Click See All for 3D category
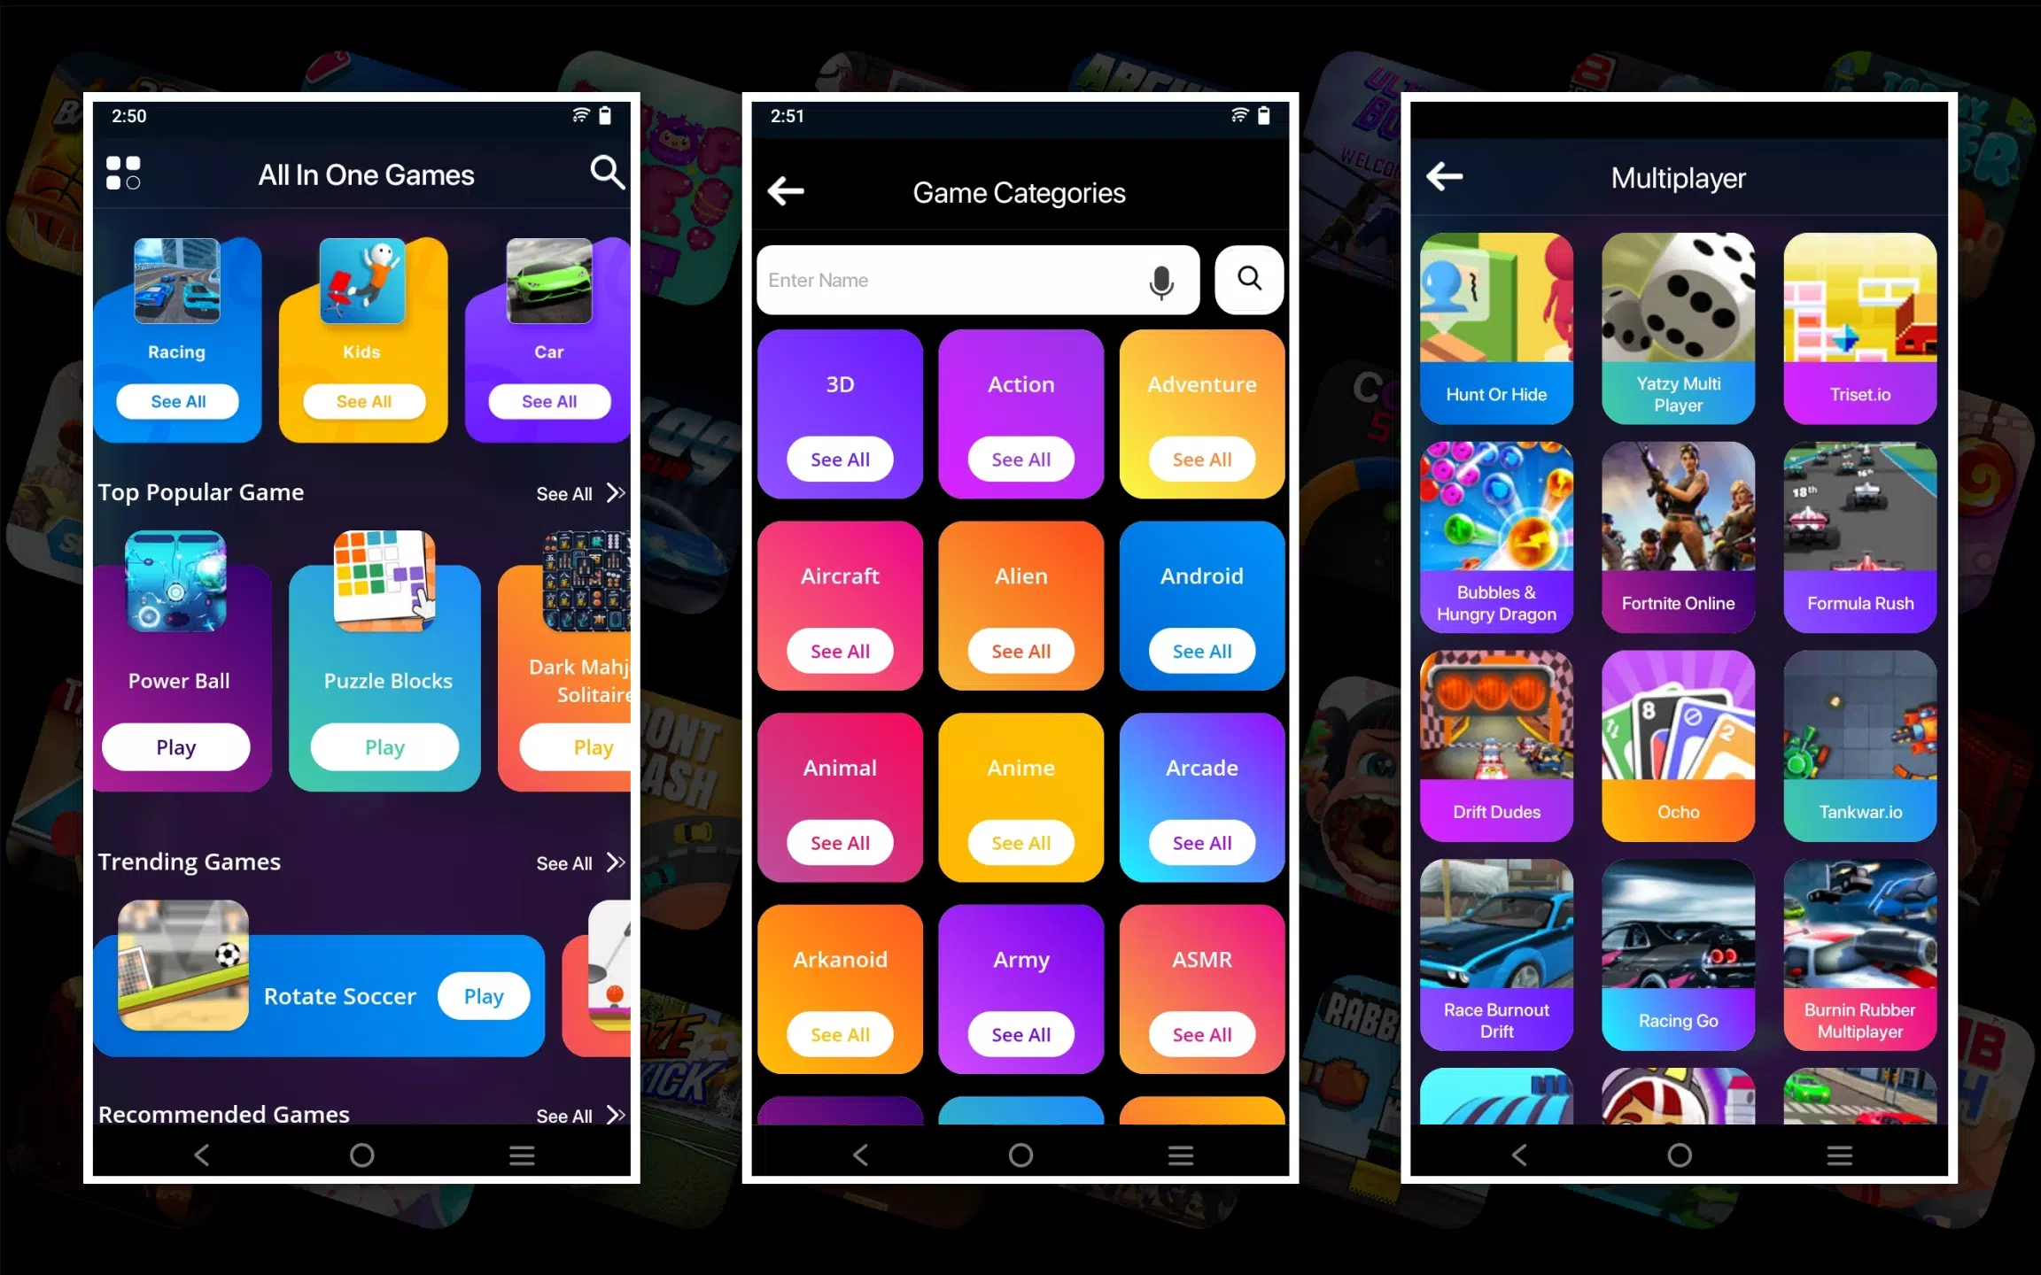2041x1275 pixels. coord(839,459)
